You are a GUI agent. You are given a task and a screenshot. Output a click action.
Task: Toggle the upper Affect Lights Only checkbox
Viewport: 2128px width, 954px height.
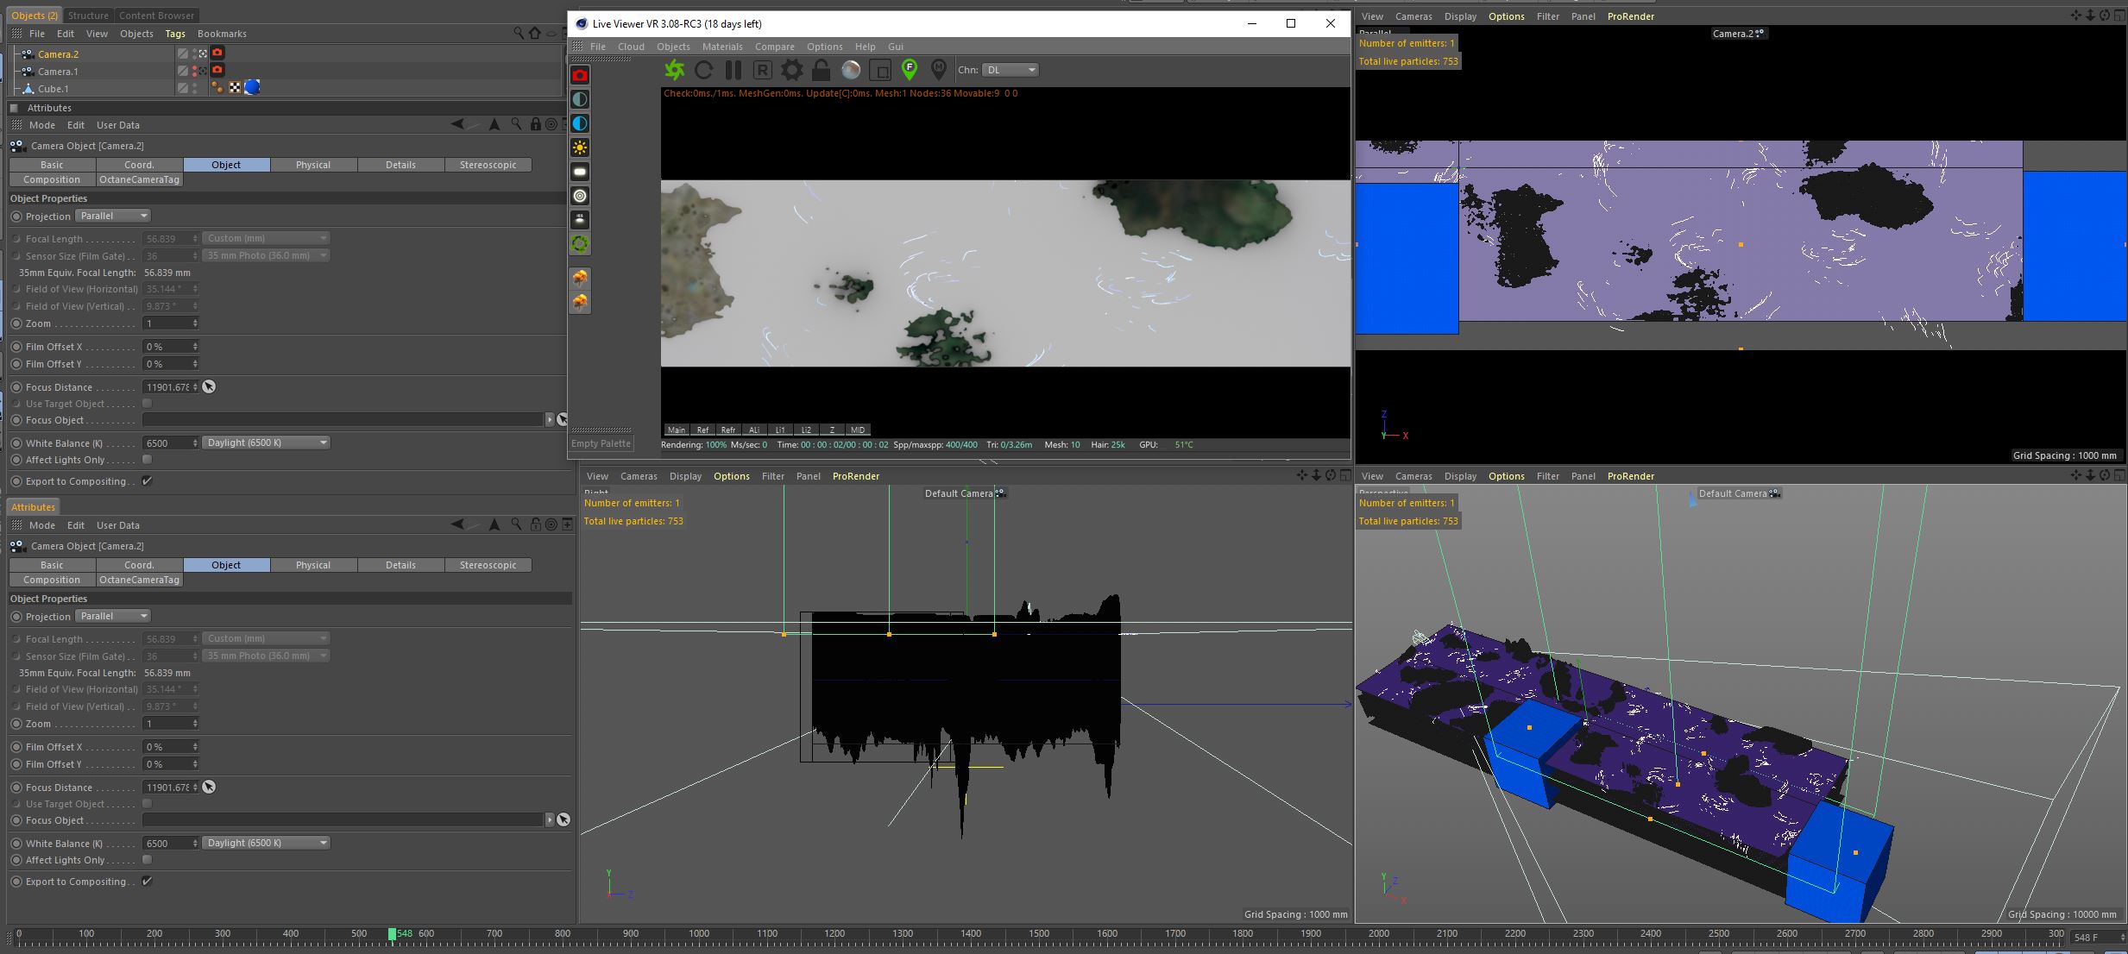point(147,460)
